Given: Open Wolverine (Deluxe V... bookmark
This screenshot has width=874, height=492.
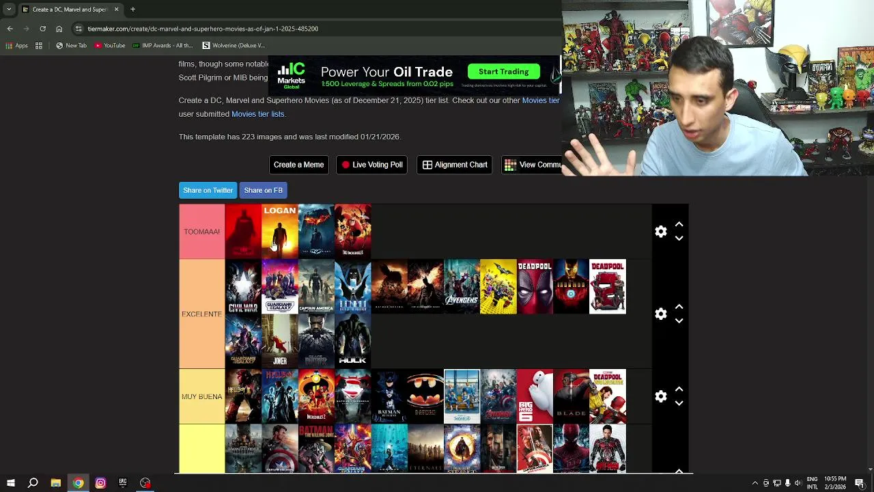Looking at the screenshot, I should pyautogui.click(x=233, y=46).
